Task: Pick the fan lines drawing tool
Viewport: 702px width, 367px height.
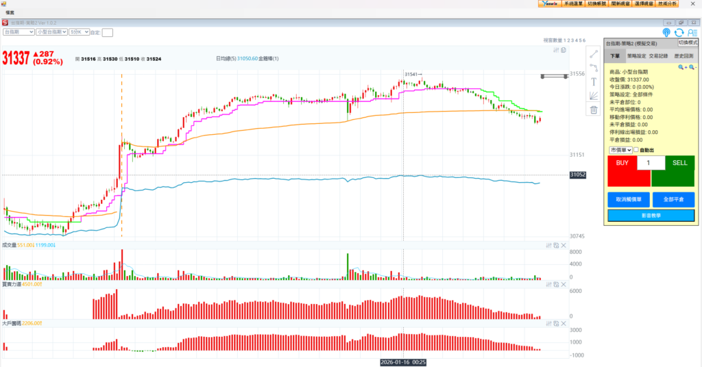Action: click(x=594, y=96)
